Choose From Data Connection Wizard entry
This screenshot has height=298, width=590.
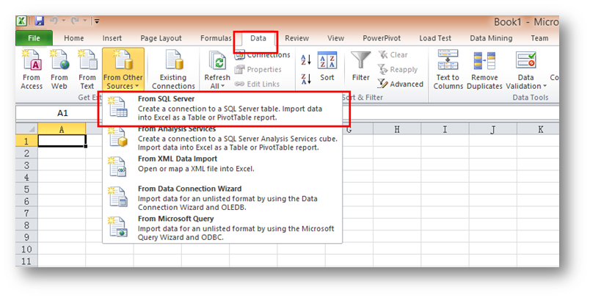[222, 198]
